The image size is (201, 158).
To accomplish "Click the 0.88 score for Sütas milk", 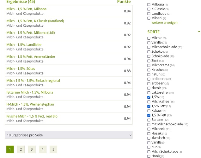I will pyautogui.click(x=127, y=71).
